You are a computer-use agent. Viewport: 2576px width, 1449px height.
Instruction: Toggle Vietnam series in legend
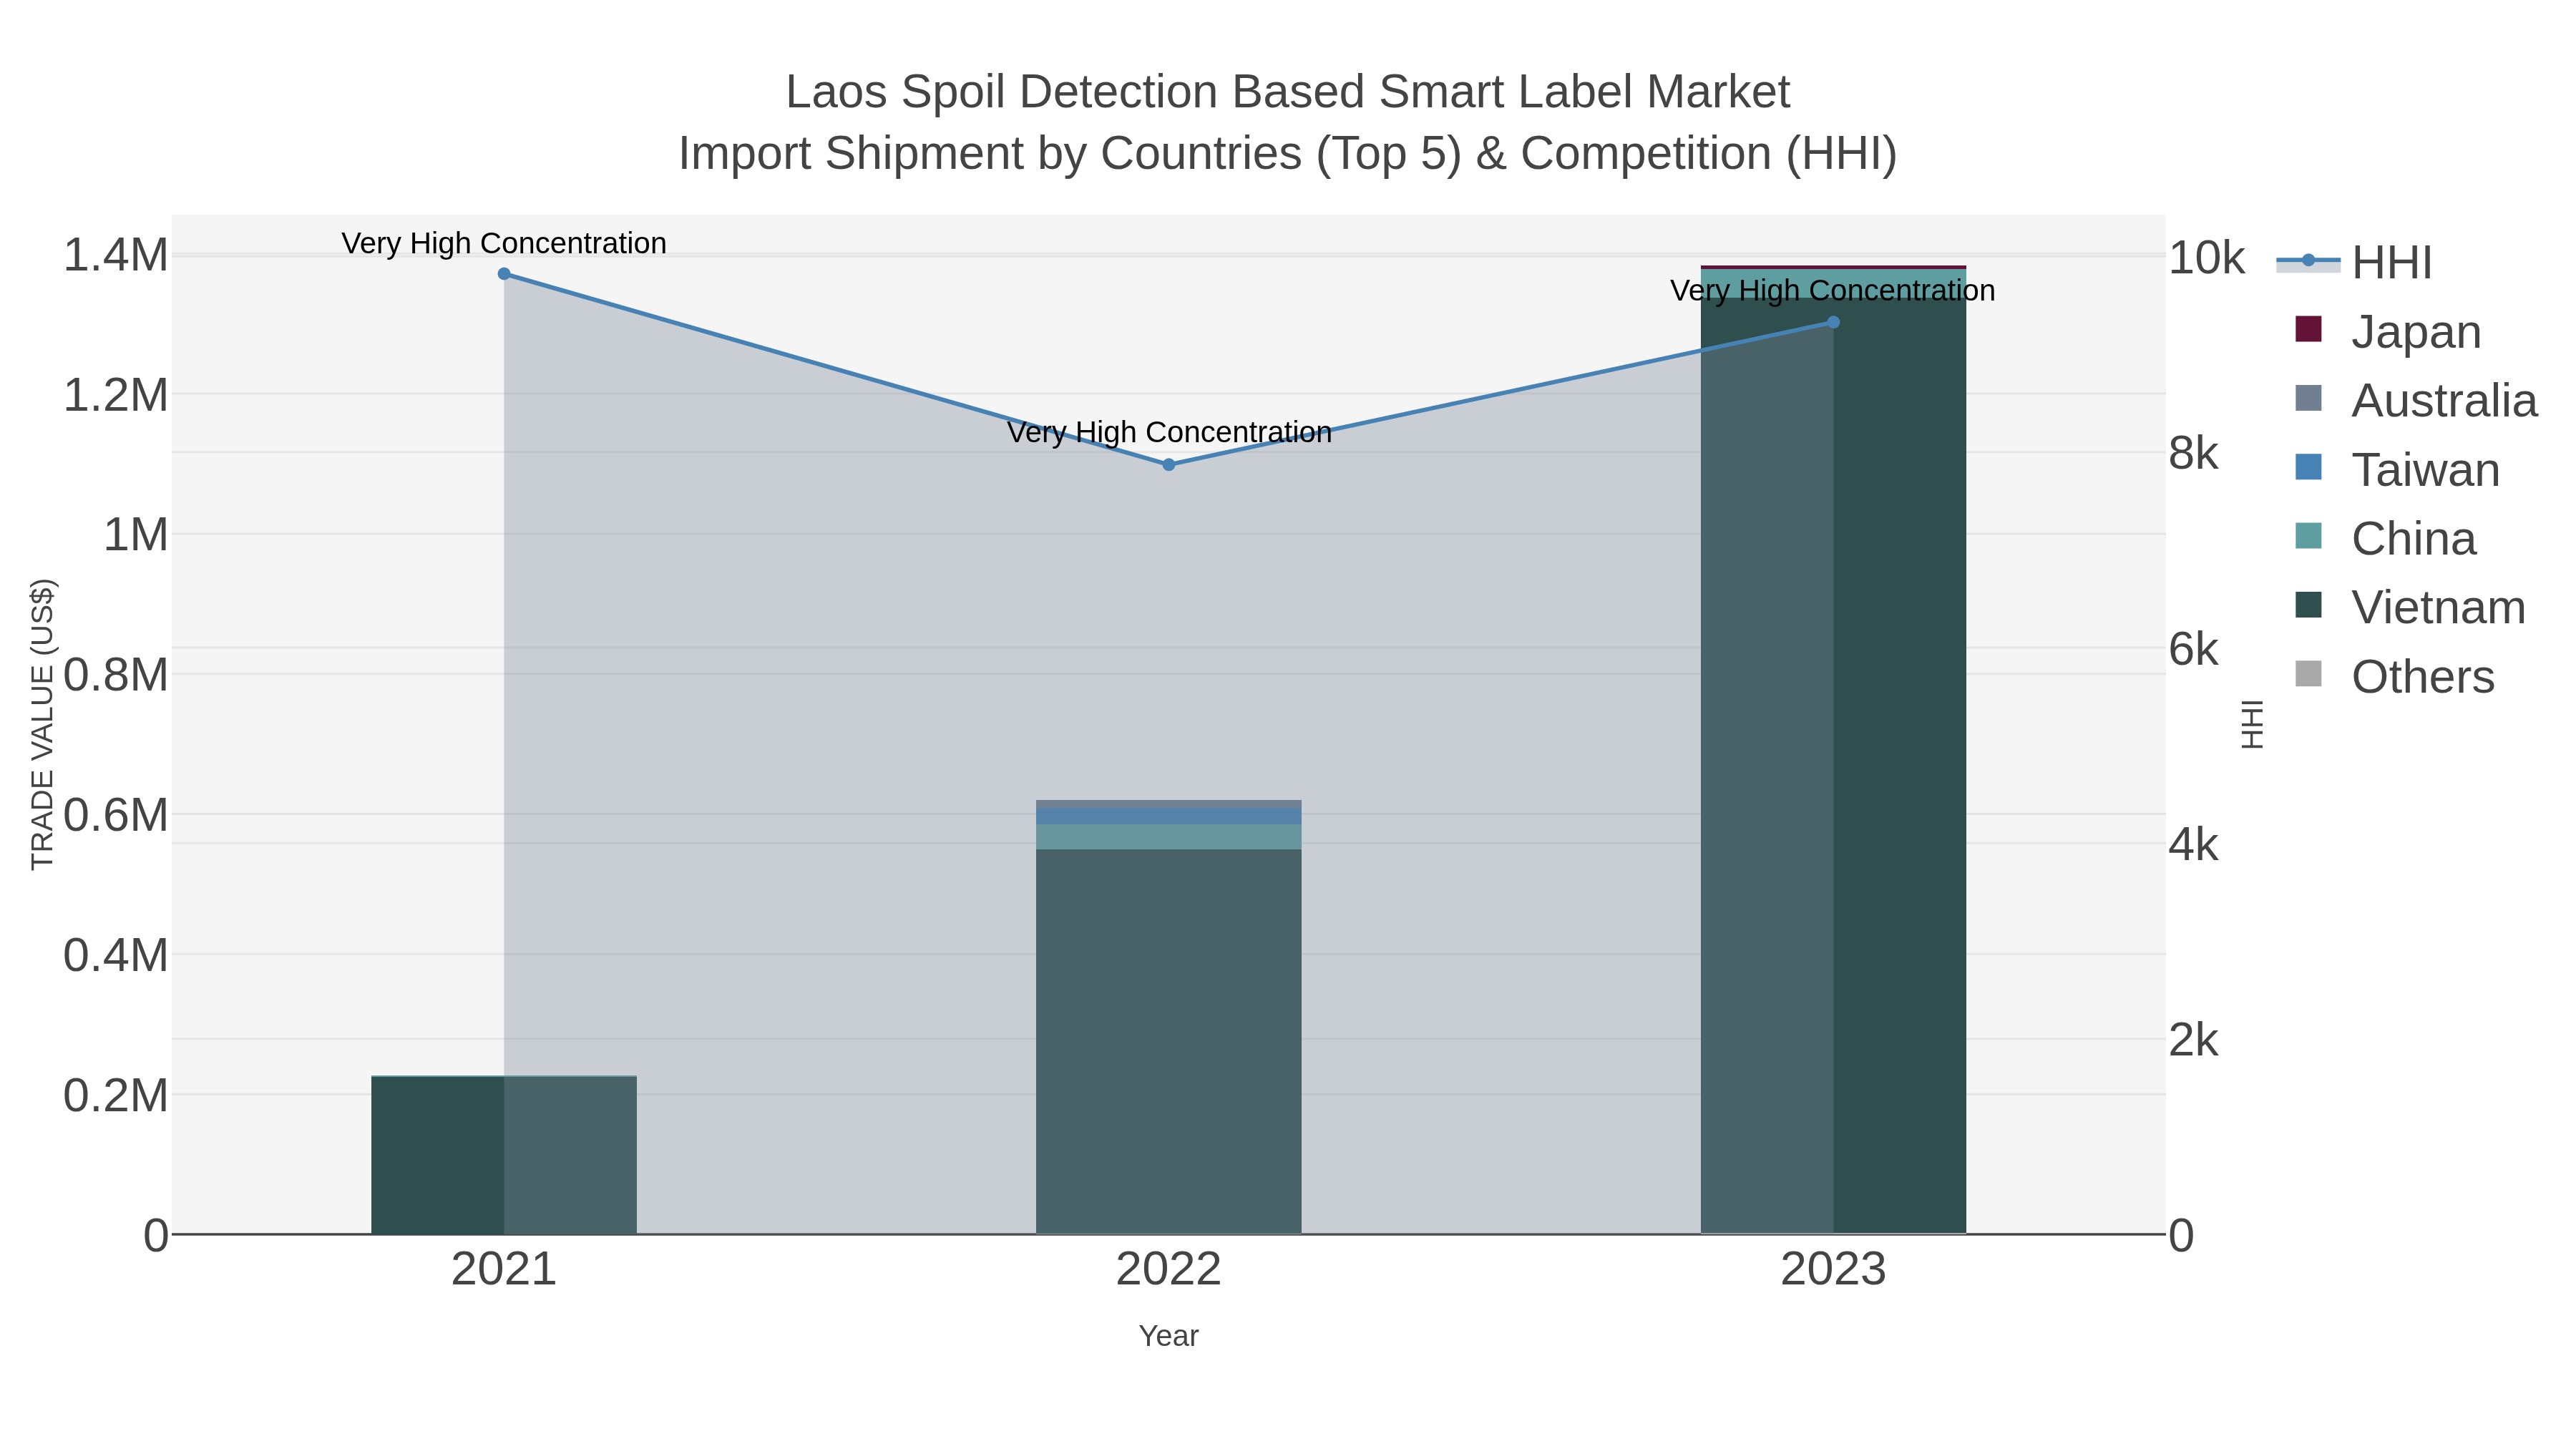tap(2409, 607)
